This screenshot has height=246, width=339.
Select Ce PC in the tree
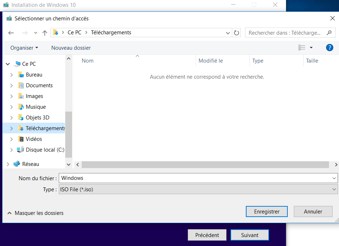click(x=29, y=64)
